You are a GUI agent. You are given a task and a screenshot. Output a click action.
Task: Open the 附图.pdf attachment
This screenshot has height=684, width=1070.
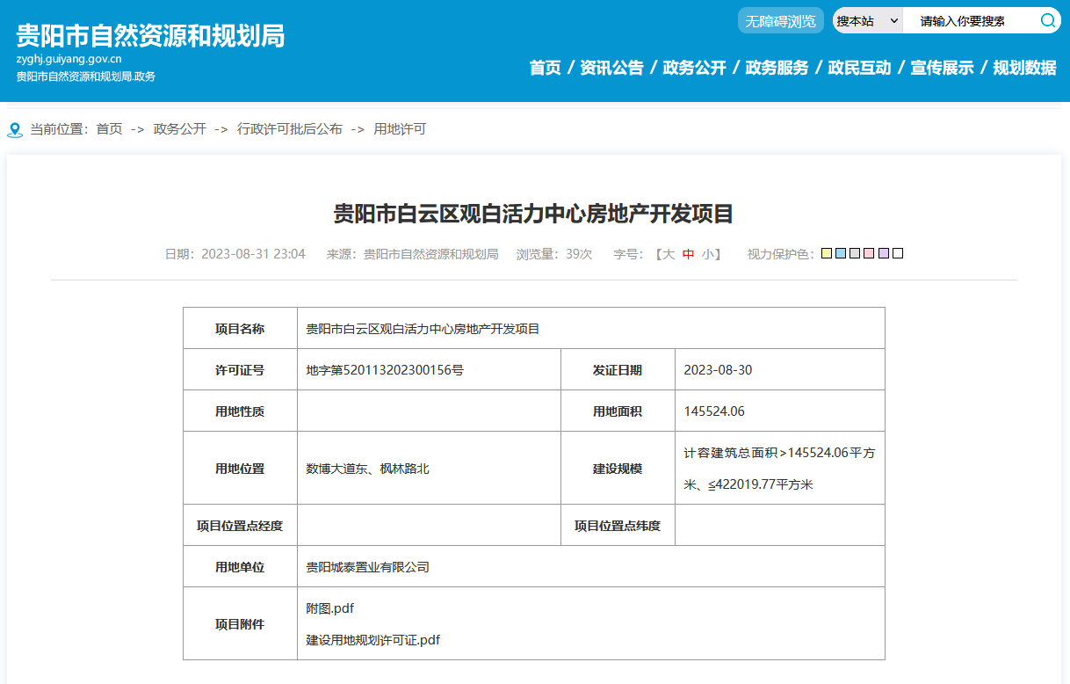(x=330, y=608)
